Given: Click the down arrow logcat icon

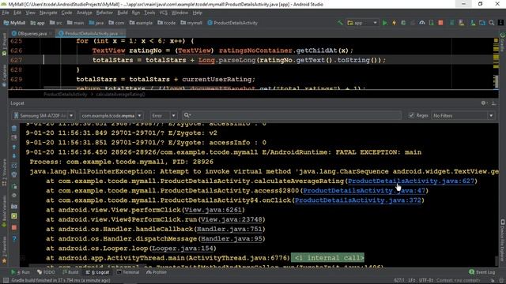Looking at the screenshot, I should coord(14,156).
